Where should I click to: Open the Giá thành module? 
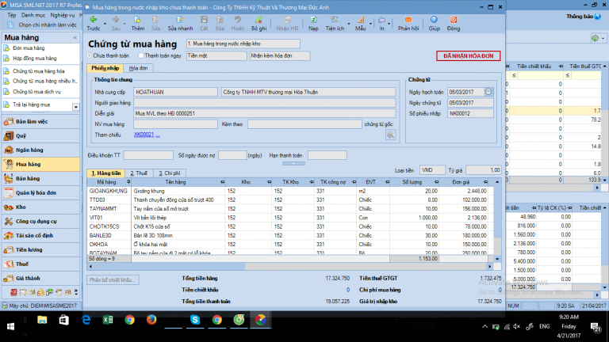click(40, 278)
